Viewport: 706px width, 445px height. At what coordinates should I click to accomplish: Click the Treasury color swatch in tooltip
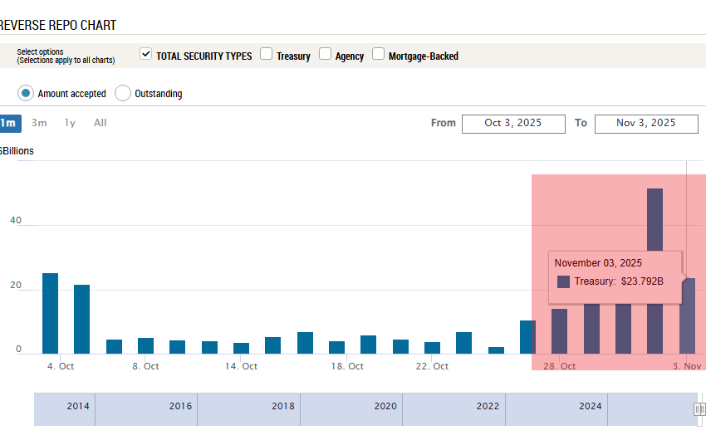pos(563,281)
